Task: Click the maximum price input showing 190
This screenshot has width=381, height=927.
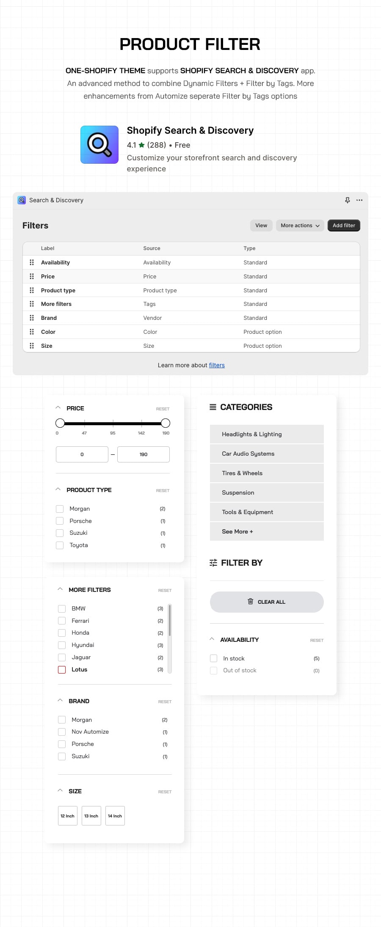Action: point(143,454)
